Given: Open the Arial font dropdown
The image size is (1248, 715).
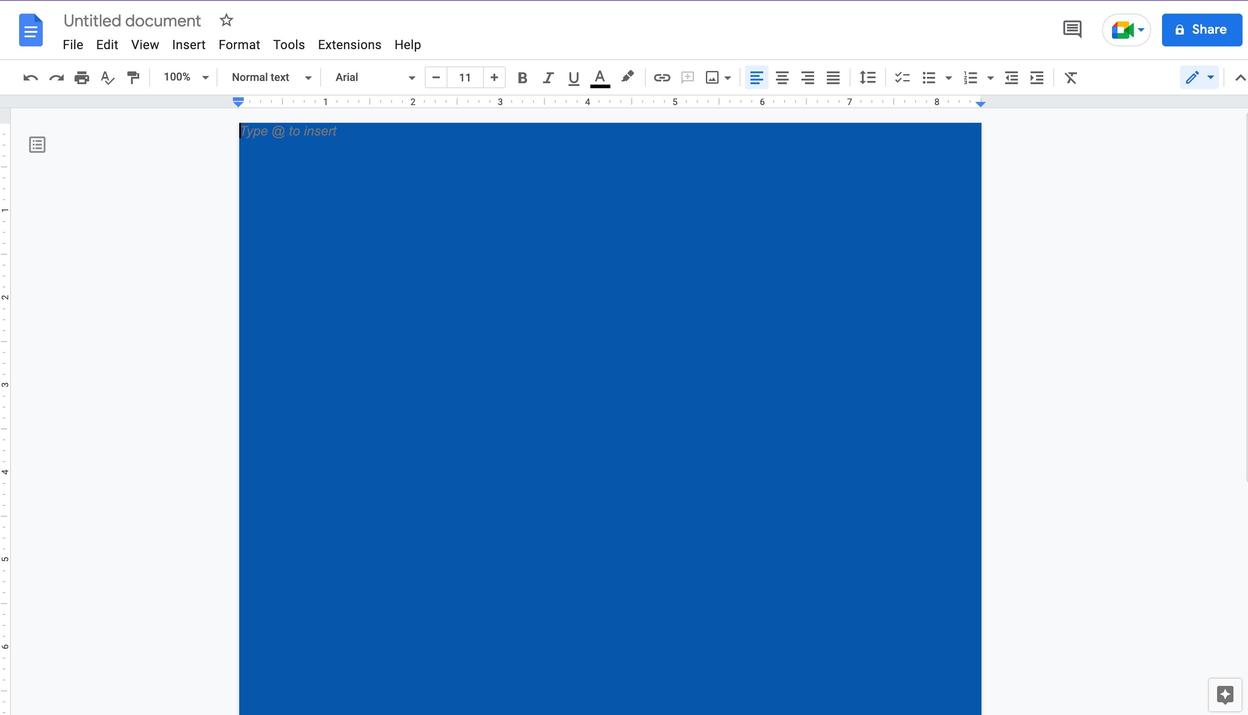Looking at the screenshot, I should point(375,78).
